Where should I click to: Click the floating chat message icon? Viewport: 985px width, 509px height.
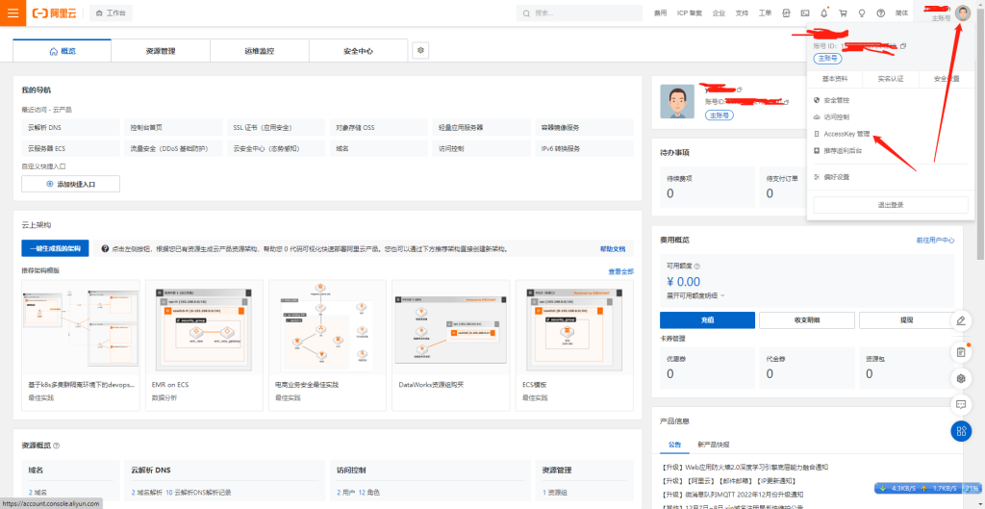pyautogui.click(x=961, y=404)
